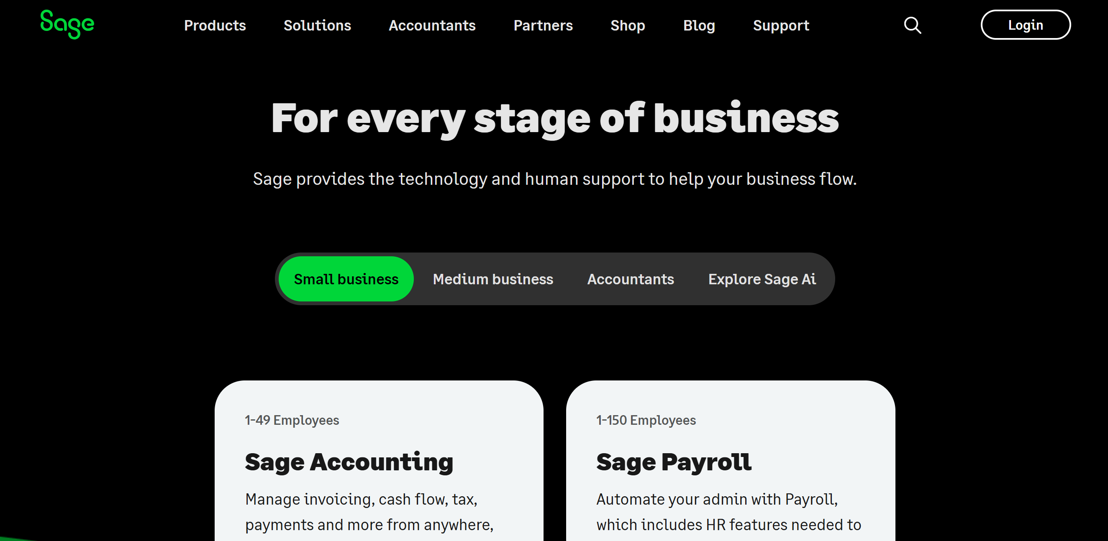Click the Sage Payroll description text

click(728, 512)
